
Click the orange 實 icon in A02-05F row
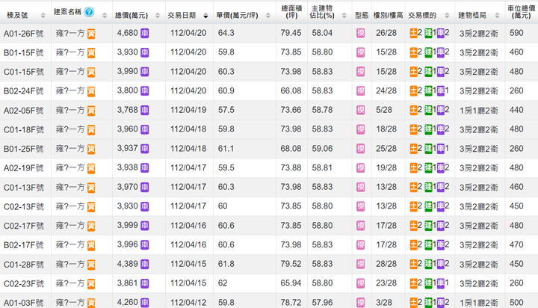[x=91, y=111]
